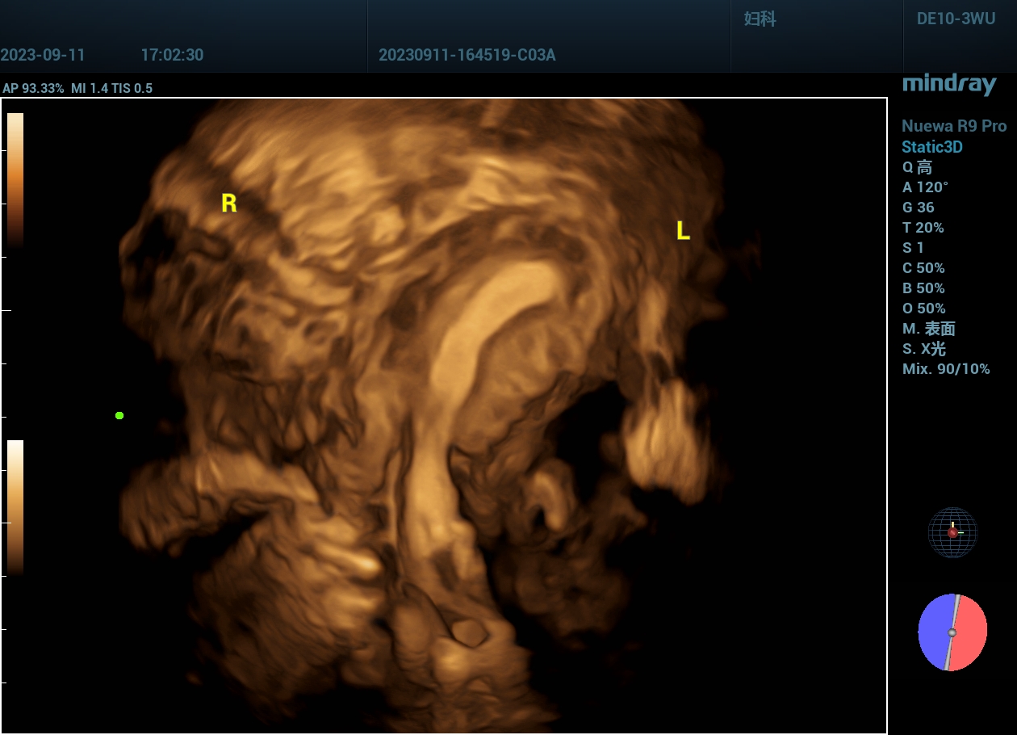
Task: Click the 3D orientation globe icon
Action: tap(952, 532)
